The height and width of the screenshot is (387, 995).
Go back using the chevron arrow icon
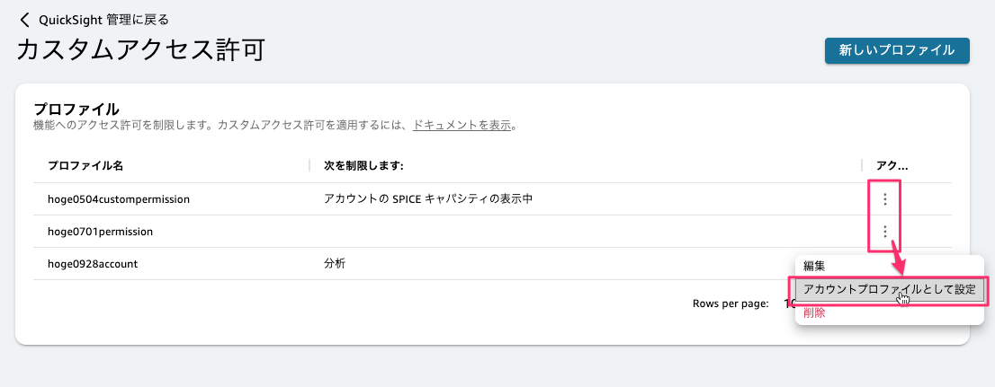coord(25,20)
